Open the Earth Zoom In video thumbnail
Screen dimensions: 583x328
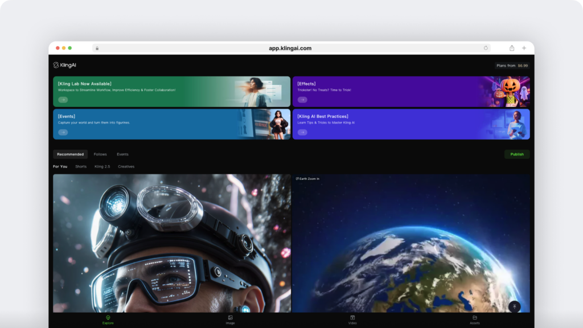pos(410,245)
